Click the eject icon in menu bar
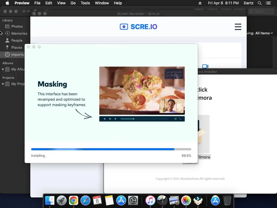 (x=200, y=3)
